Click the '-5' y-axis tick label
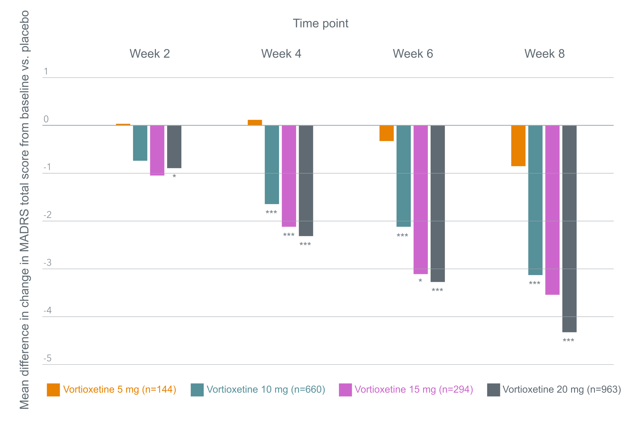 (48, 358)
